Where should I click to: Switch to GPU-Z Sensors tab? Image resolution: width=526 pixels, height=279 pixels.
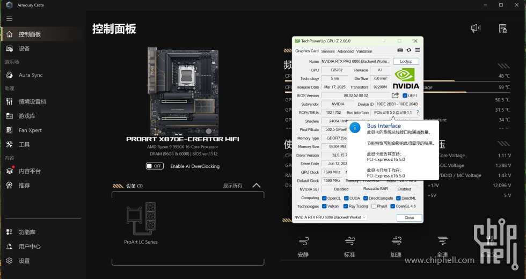[x=328, y=52]
